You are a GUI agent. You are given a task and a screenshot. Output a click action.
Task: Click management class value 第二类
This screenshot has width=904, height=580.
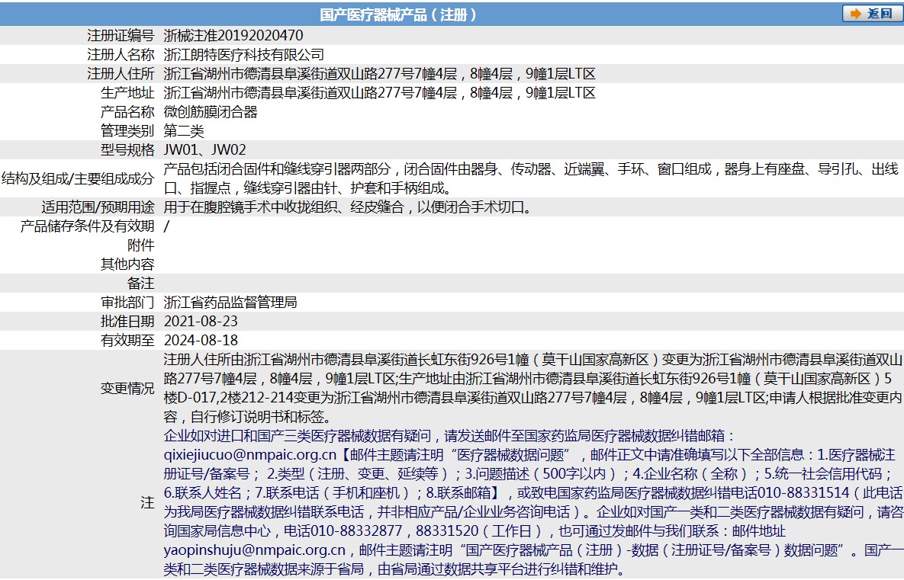[x=184, y=131]
